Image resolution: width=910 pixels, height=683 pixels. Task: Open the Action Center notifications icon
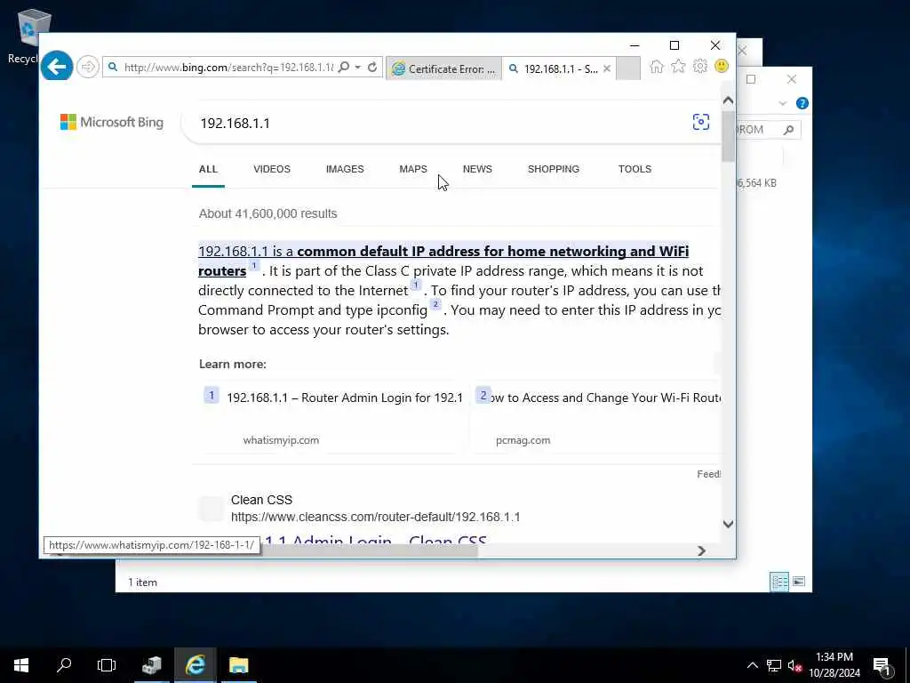tap(882, 665)
